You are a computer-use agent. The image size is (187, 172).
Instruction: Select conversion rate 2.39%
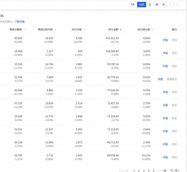[147, 143]
